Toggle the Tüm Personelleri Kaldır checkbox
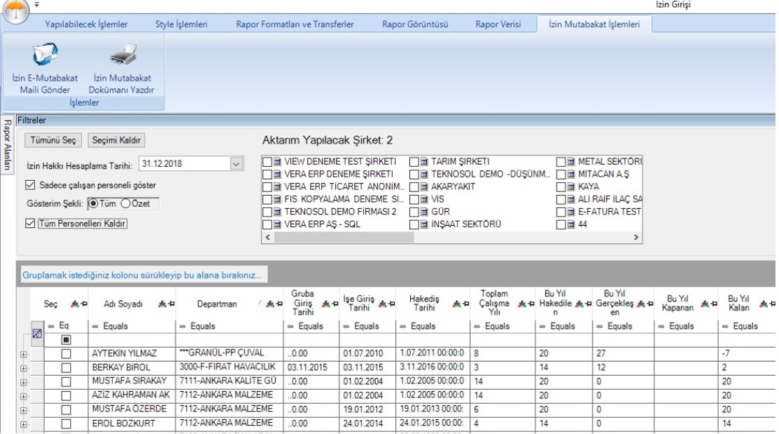The image size is (779, 434). tap(29, 223)
